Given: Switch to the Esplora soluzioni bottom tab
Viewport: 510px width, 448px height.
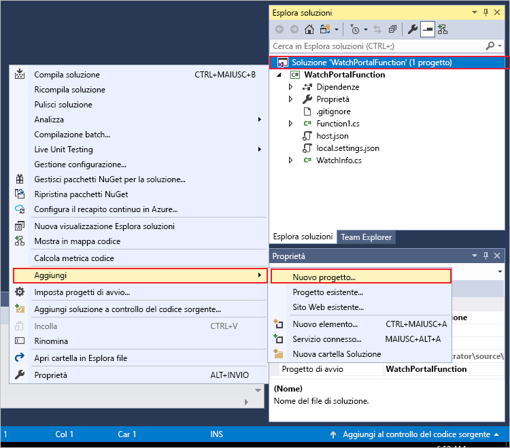Looking at the screenshot, I should 303,237.
